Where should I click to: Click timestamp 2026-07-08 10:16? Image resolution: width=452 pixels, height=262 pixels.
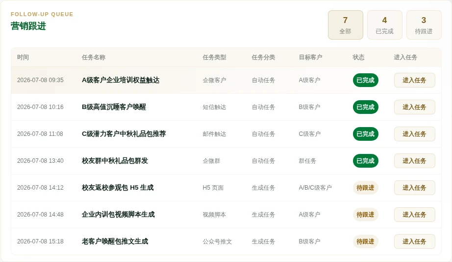40,107
